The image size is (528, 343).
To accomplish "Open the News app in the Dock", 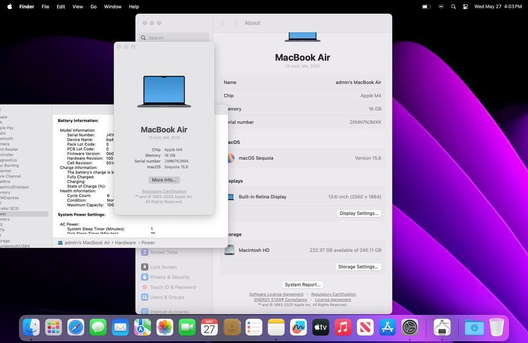I will coord(365,327).
